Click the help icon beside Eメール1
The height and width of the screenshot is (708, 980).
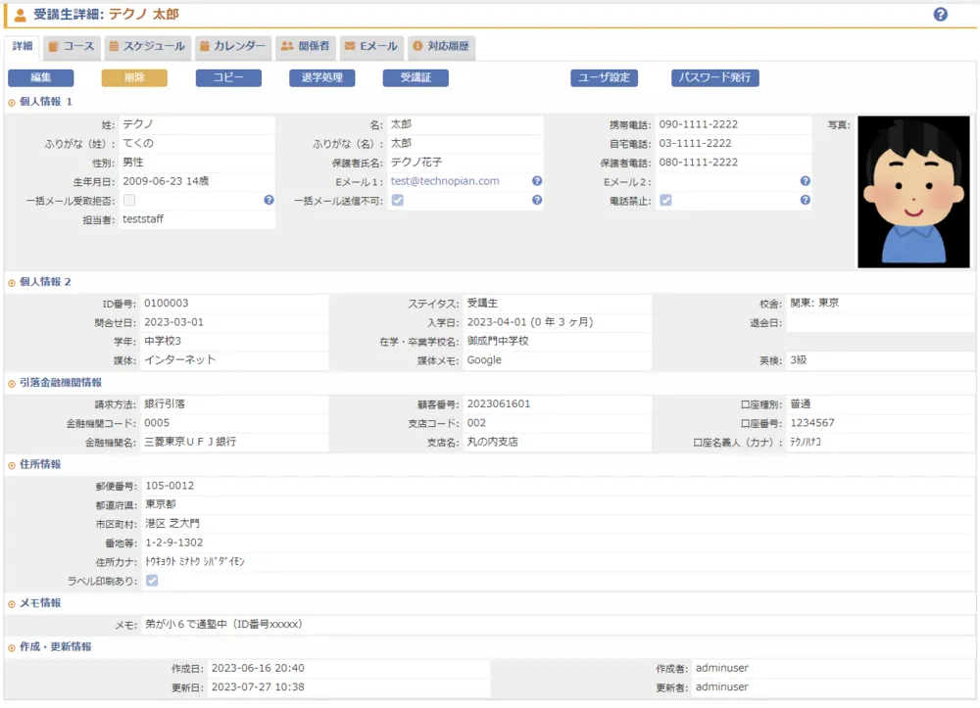(x=537, y=181)
